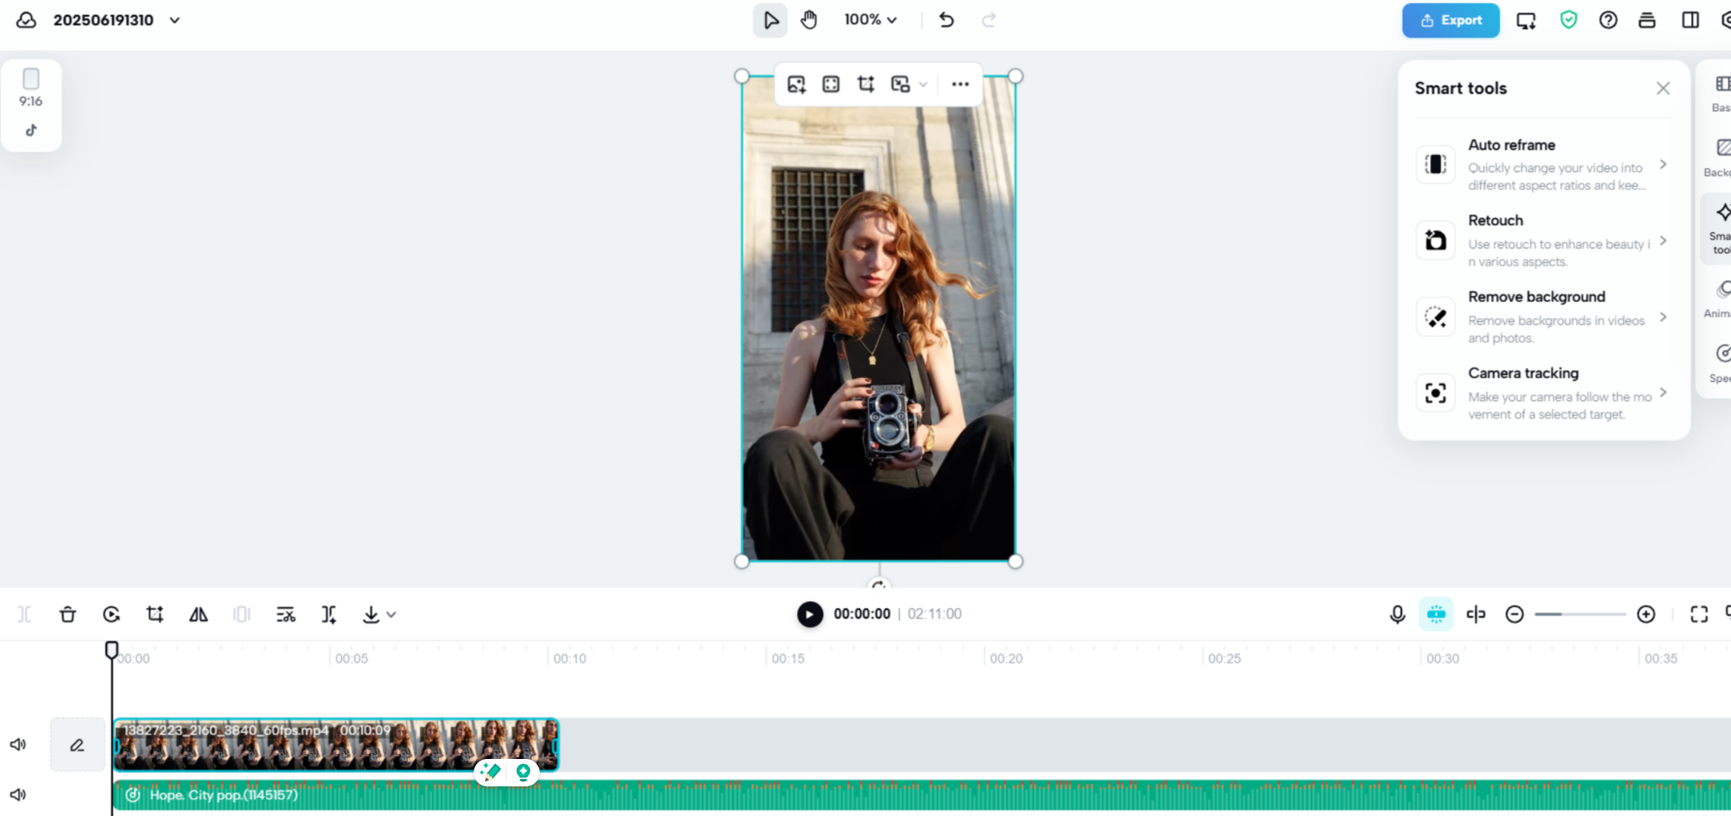Select the hand pan tool
1731x816 pixels.
tap(809, 20)
